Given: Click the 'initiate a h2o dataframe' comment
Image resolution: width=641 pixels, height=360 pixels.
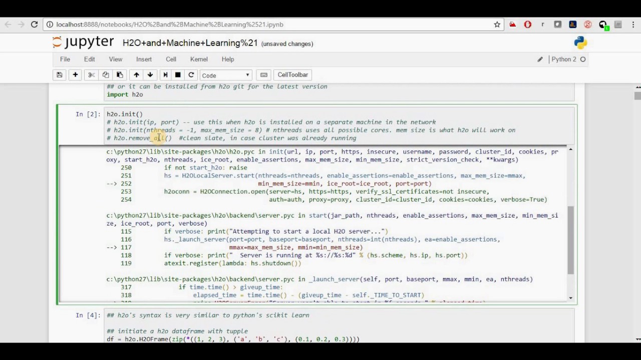Looking at the screenshot, I should [x=177, y=331].
